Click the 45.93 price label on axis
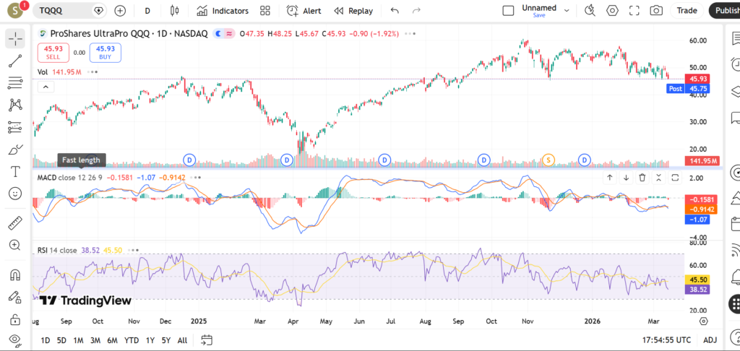Viewport: 740px width, 351px height. [x=697, y=78]
